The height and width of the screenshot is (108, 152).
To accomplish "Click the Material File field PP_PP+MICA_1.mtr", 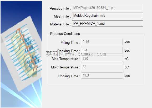I will [107, 24].
